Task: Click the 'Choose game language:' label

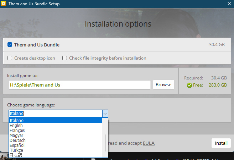Action: pos(31,105)
